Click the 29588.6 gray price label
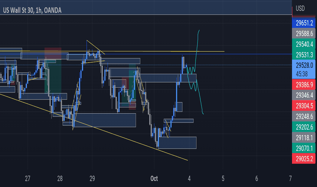 click(304, 34)
